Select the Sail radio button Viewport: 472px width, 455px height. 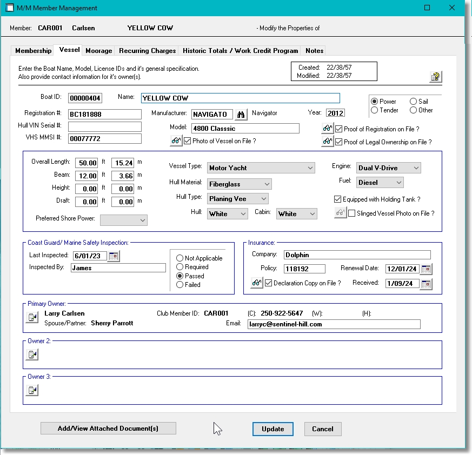point(413,102)
